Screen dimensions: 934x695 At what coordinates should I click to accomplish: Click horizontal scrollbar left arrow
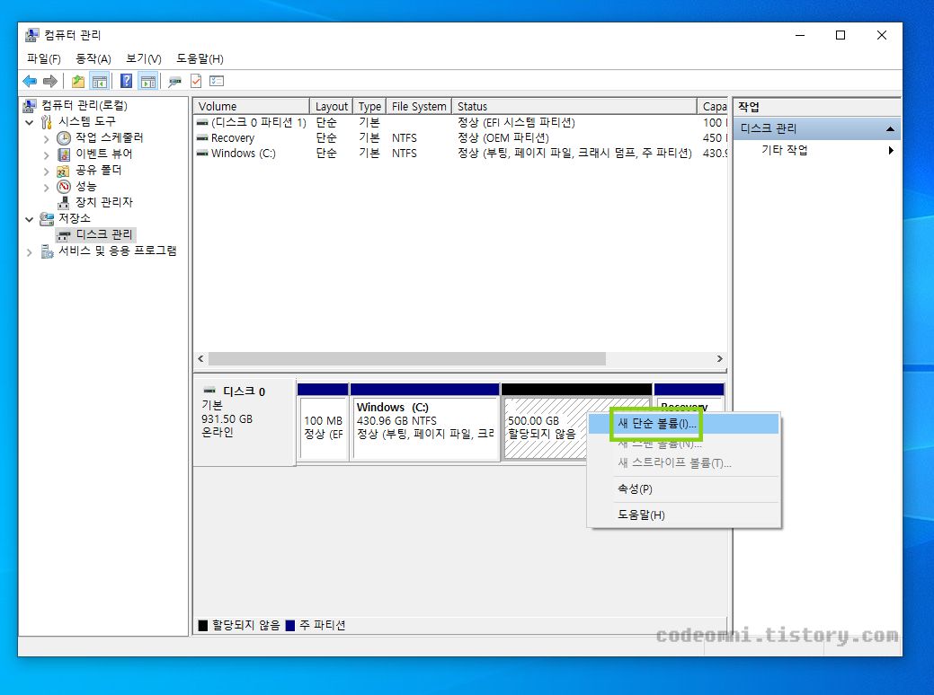pyautogui.click(x=200, y=359)
